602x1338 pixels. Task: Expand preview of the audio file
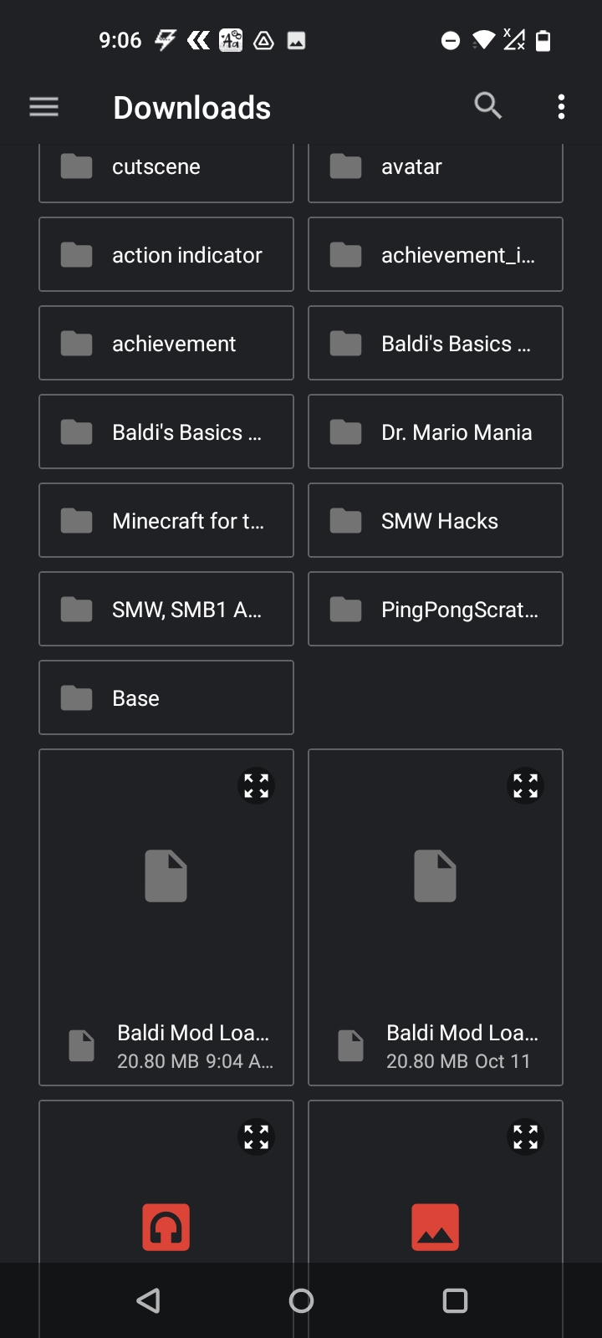[x=256, y=1136]
